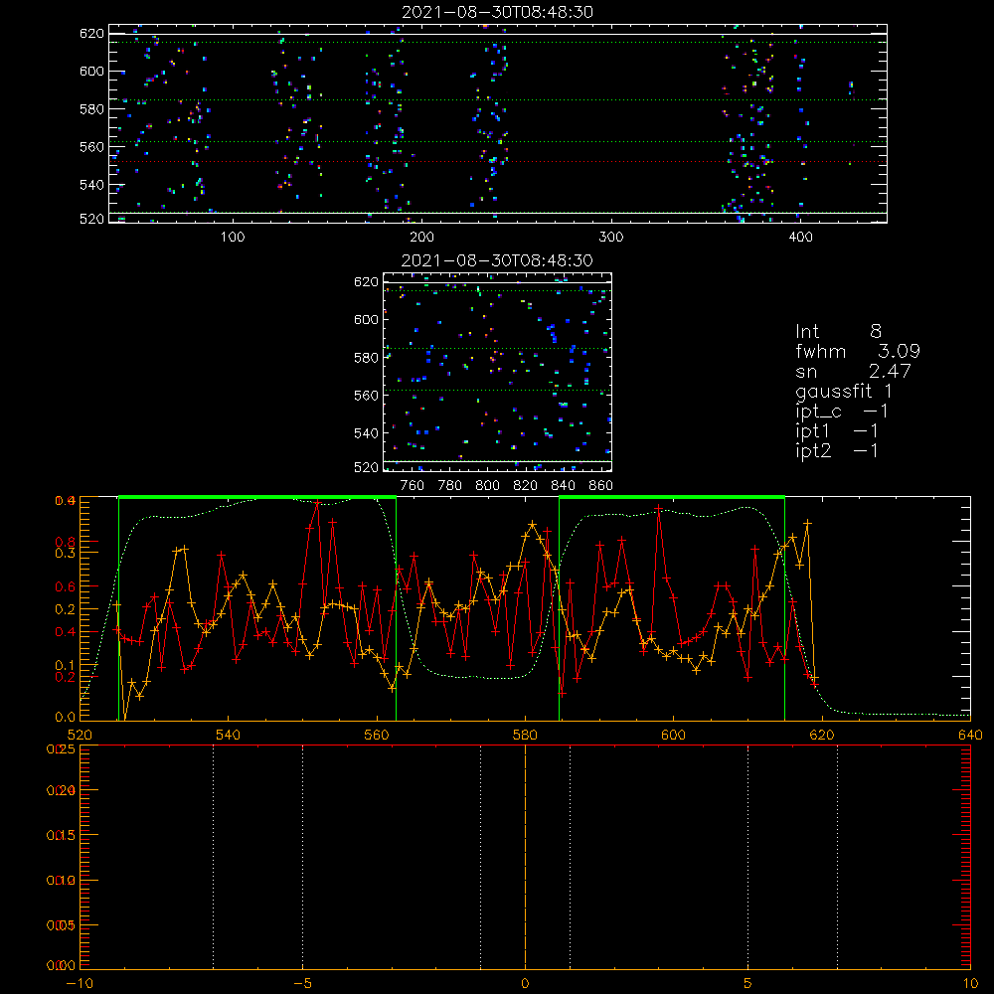Click the top plot title 2021-08-30T08:48:30
The height and width of the screenshot is (994, 994).
497,12
